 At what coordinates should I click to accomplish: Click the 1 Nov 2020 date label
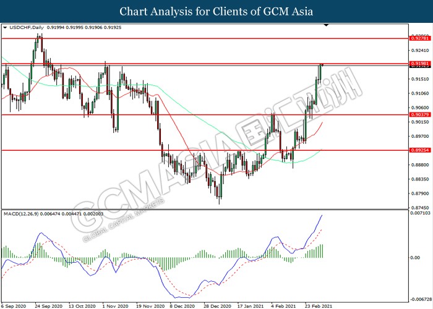(115, 306)
